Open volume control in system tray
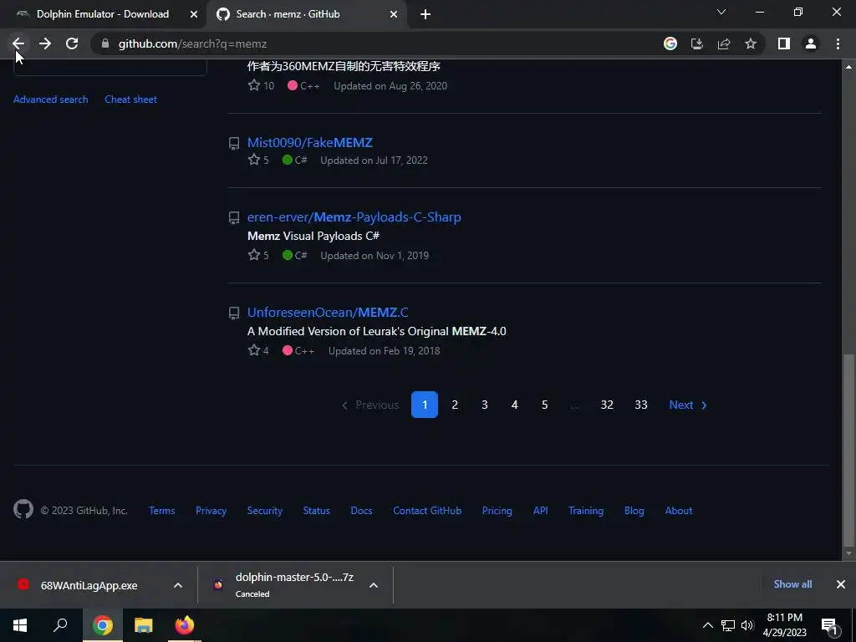The width and height of the screenshot is (856, 642). click(x=747, y=625)
